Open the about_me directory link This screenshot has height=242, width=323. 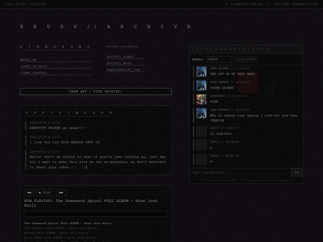tap(56, 60)
